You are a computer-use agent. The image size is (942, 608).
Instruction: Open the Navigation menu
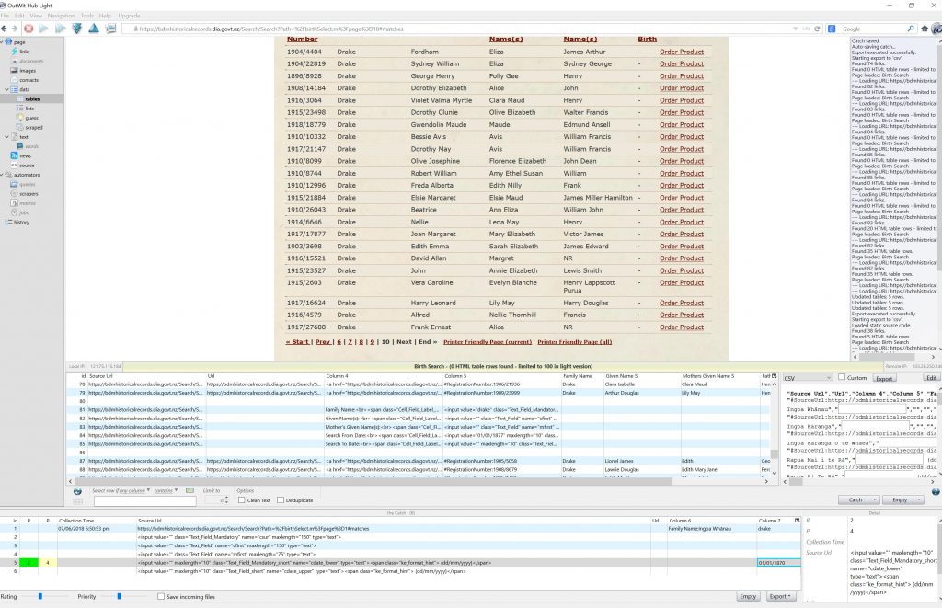[x=61, y=16]
